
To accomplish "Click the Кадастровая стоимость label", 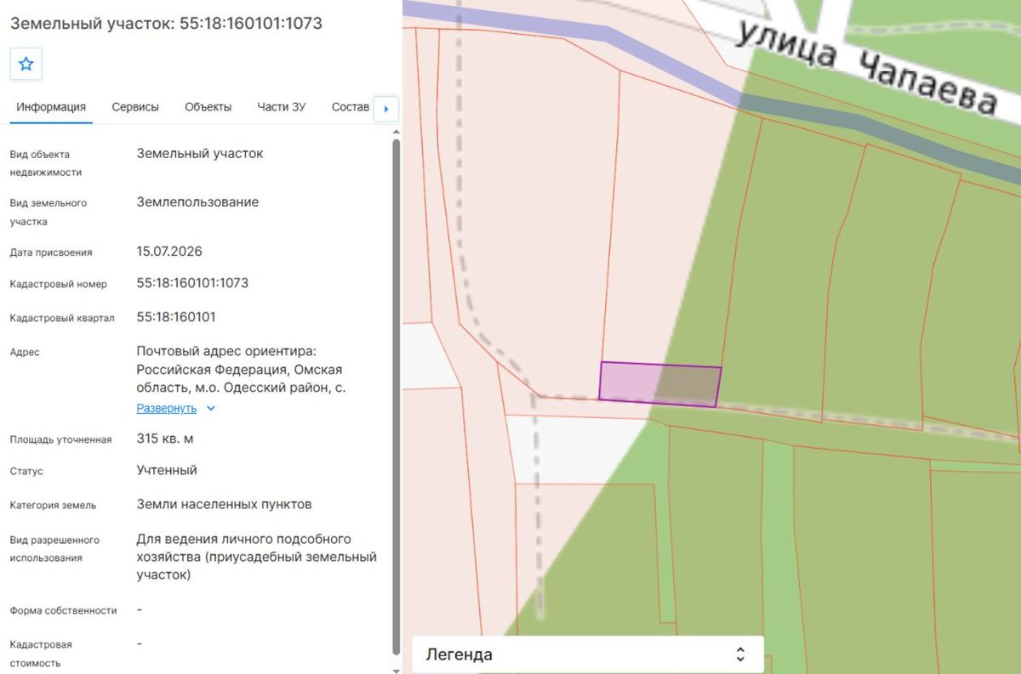I will (x=41, y=654).
